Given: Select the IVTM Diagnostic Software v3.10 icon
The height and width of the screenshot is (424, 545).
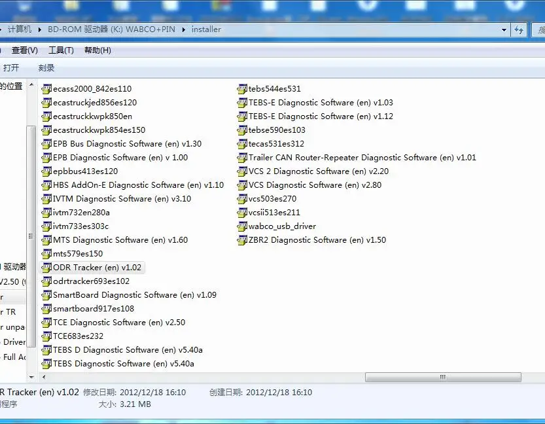Looking at the screenshot, I should point(46,199).
